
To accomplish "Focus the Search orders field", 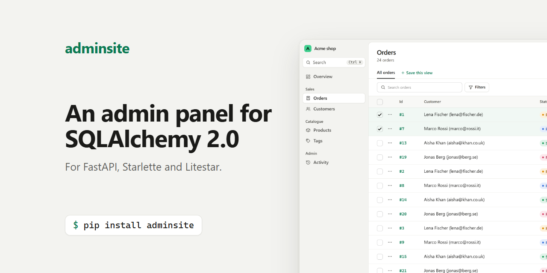I will tap(420, 87).
